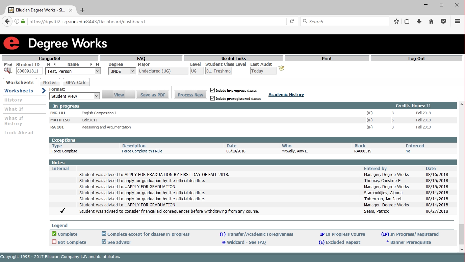The image size is (465, 262).
Task: Go to first student record arrow
Action: [x=48, y=64]
